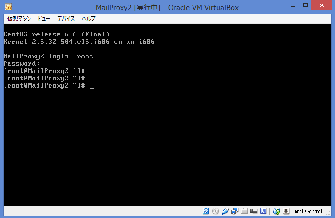Open the ビュー menu

coord(44,19)
